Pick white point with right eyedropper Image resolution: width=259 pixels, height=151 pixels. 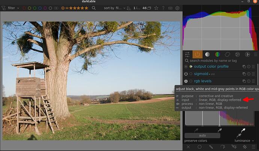pyautogui.click(x=243, y=130)
